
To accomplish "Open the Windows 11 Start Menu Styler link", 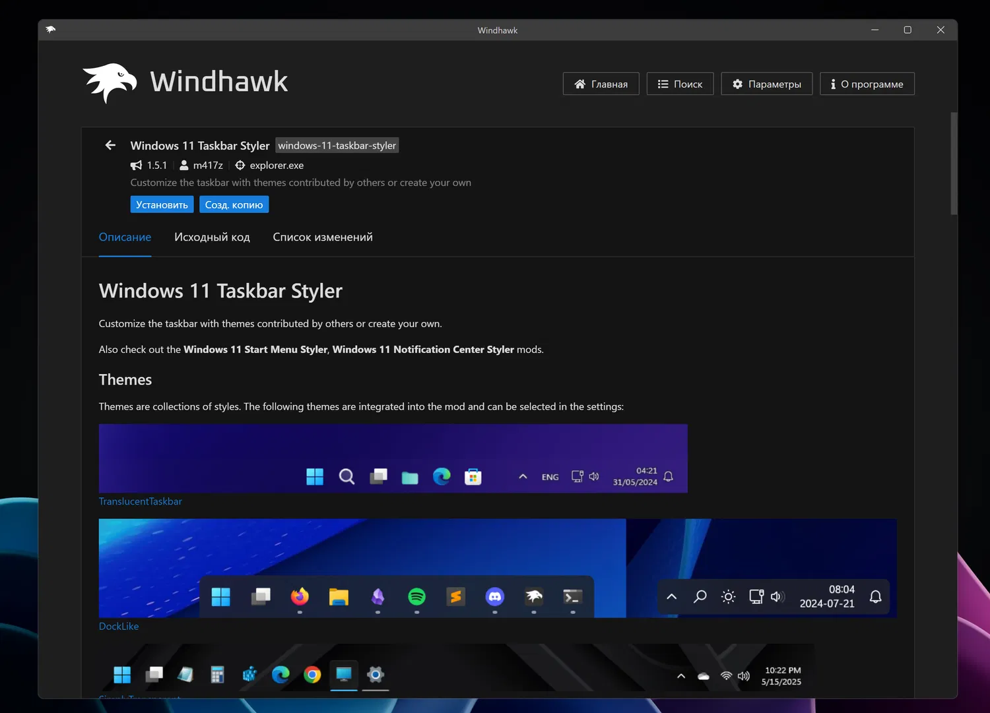I will point(255,350).
